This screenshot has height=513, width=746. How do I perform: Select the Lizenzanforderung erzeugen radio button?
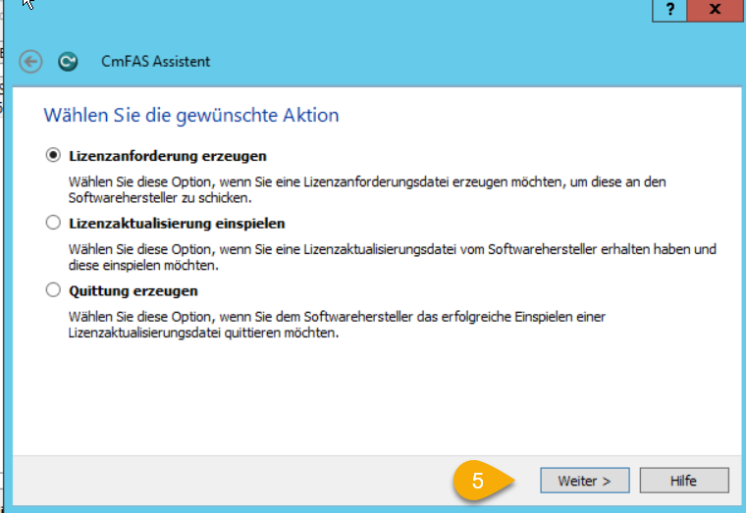pyautogui.click(x=53, y=155)
